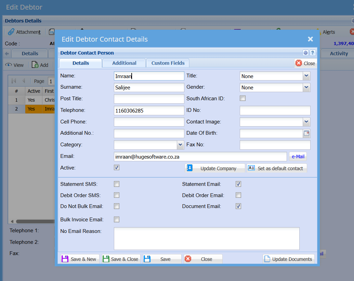Select the highlighted row 2 in contacts grid

31,109
